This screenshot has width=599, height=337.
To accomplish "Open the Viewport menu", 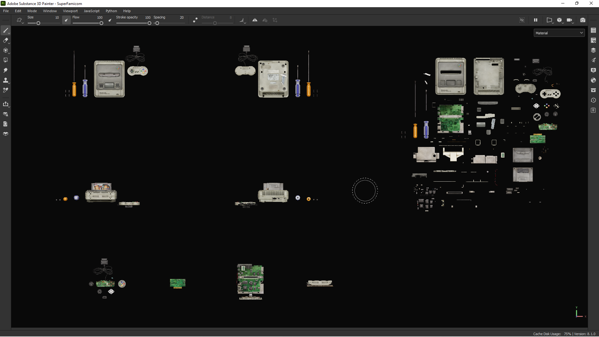I will click(x=70, y=11).
